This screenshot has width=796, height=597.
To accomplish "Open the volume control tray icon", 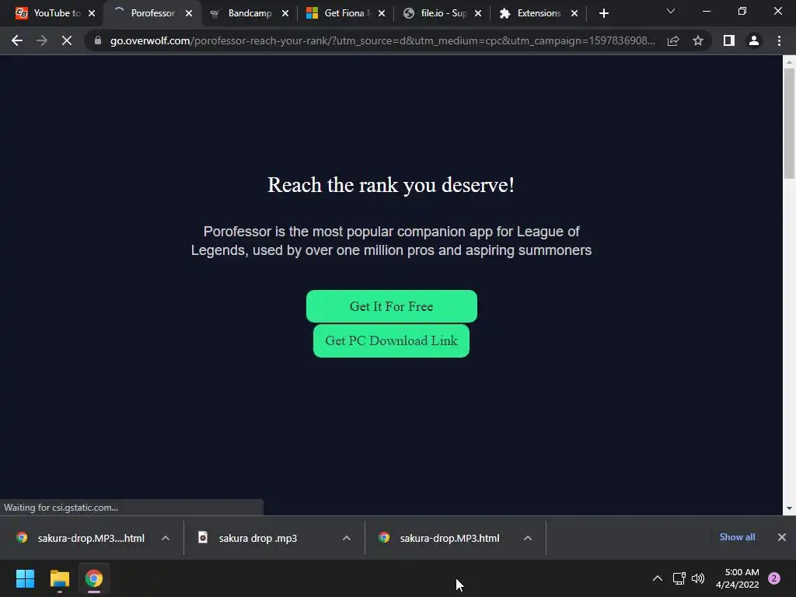I will click(699, 578).
